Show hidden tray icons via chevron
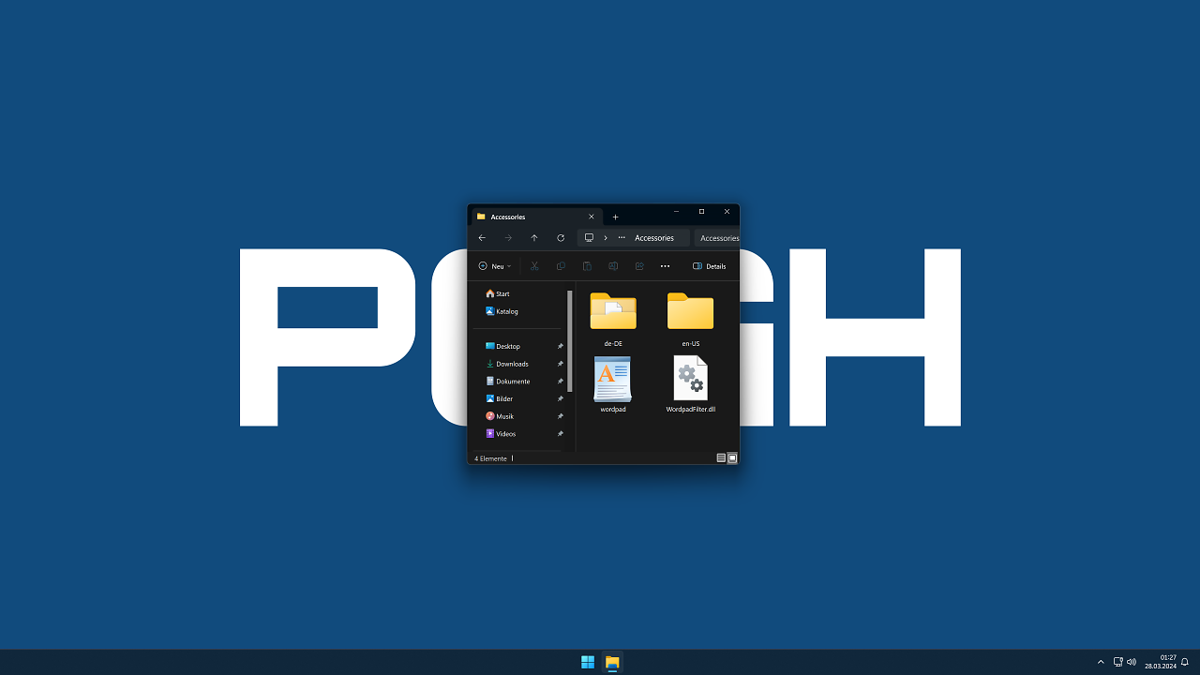The width and height of the screenshot is (1200, 675). click(1101, 662)
